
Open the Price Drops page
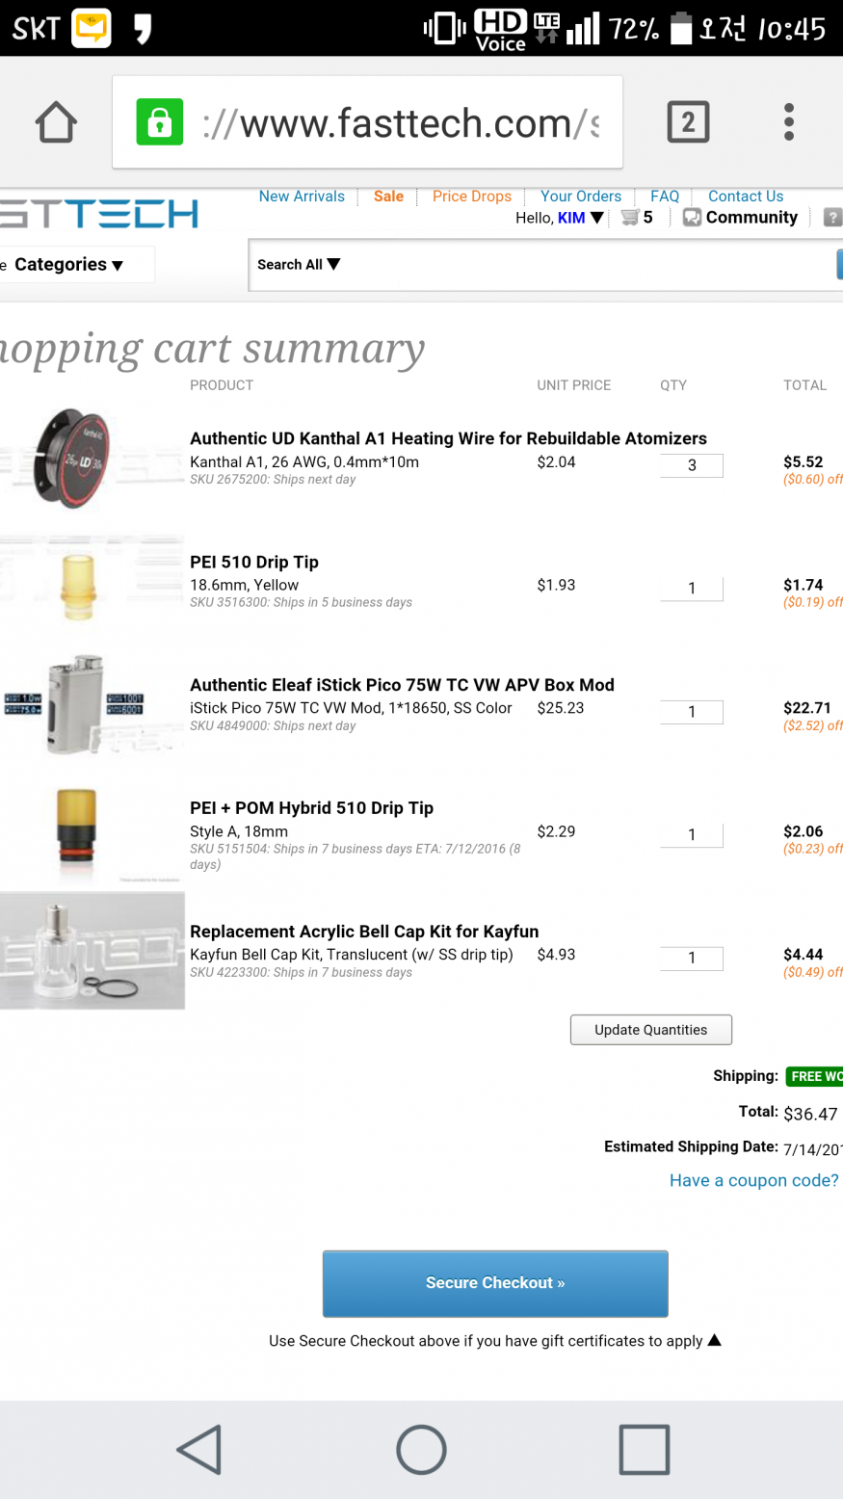click(x=472, y=197)
